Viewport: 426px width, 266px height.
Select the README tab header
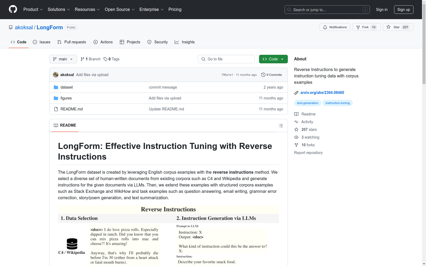click(x=65, y=125)
